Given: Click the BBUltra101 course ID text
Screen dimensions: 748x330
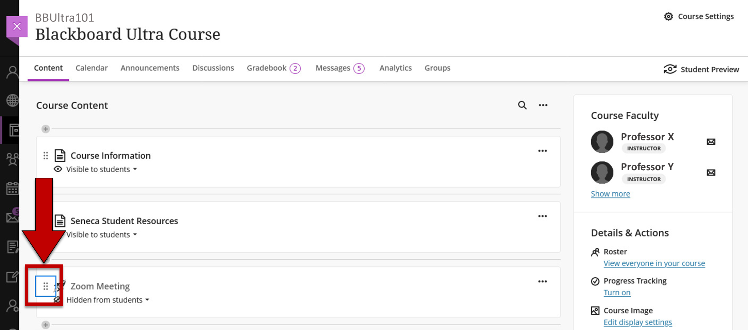Looking at the screenshot, I should 65,18.
